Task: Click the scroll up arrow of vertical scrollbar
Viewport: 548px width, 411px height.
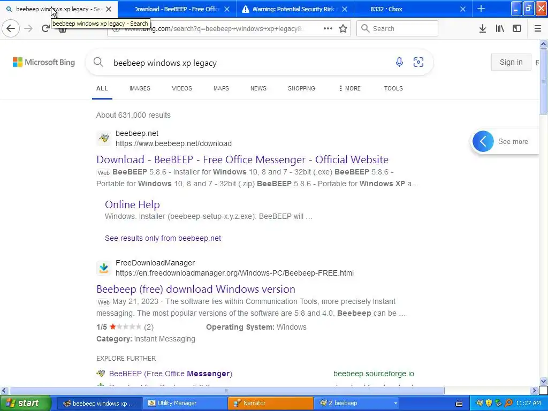Action: tap(544, 44)
